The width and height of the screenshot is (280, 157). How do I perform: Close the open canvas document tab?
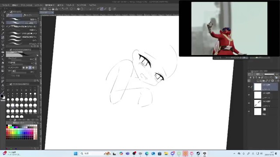52,13
